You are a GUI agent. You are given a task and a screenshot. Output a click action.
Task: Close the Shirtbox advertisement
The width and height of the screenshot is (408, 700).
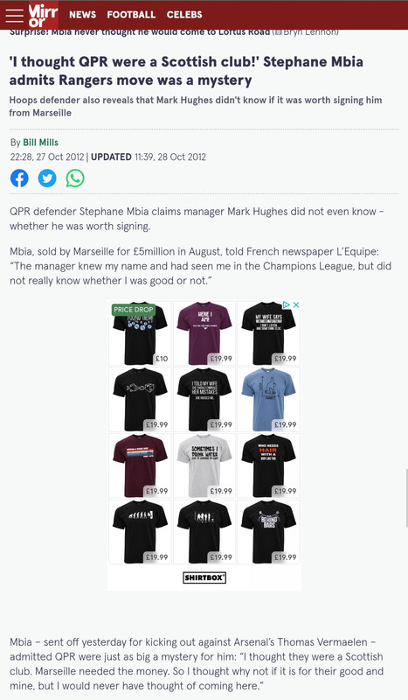click(x=295, y=304)
